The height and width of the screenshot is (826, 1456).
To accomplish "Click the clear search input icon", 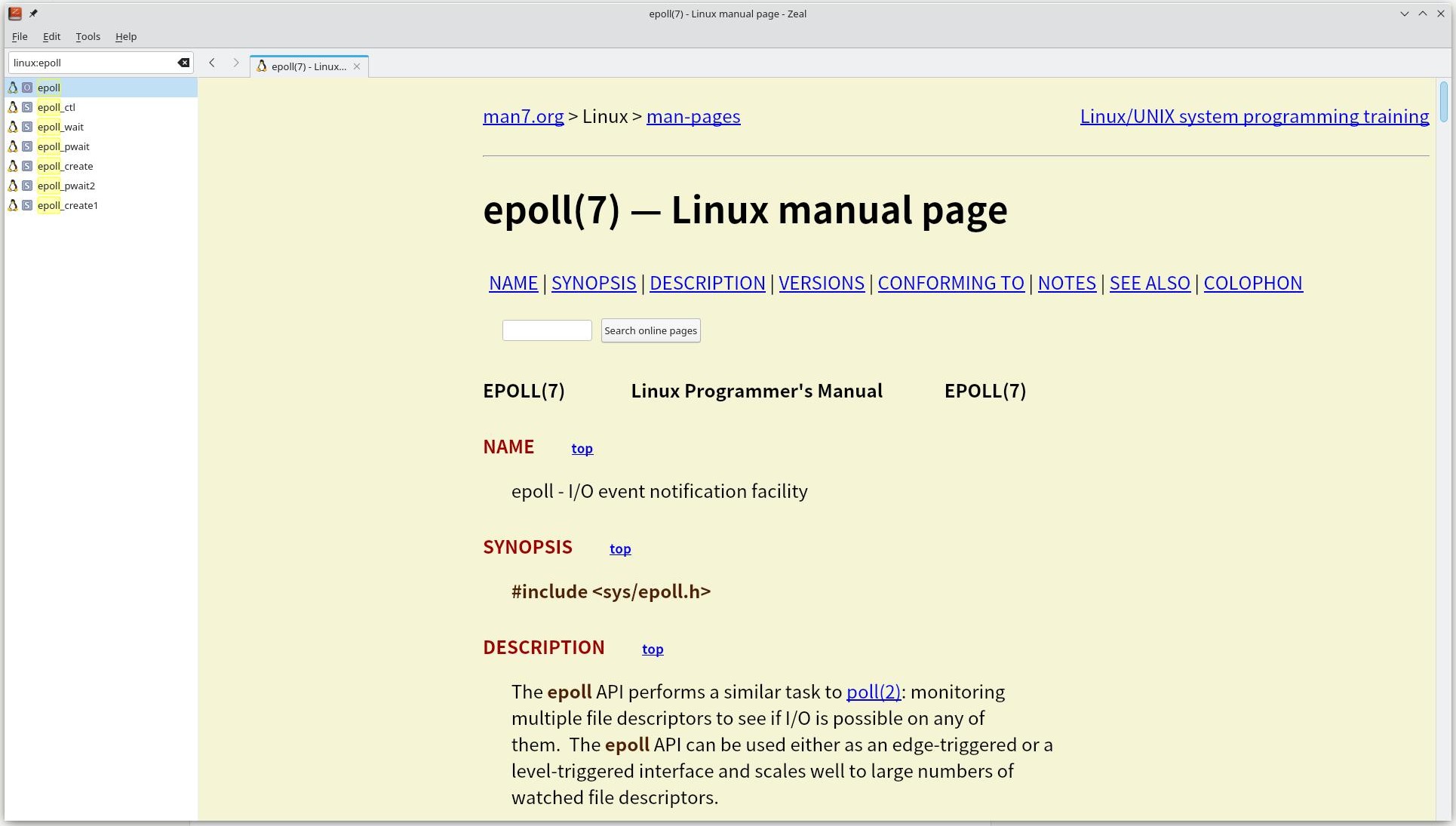I will coord(183,62).
